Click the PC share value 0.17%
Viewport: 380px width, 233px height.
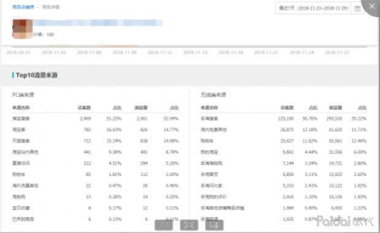pyautogui.click(x=115, y=208)
